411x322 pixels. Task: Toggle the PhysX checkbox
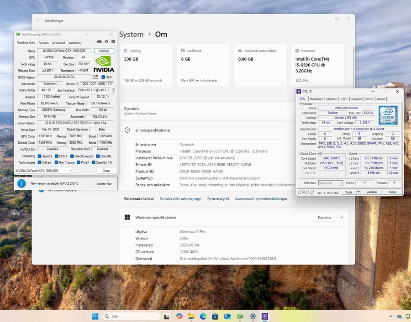click(x=78, y=162)
